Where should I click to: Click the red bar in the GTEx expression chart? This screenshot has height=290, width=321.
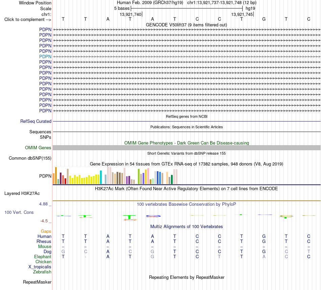66,181
